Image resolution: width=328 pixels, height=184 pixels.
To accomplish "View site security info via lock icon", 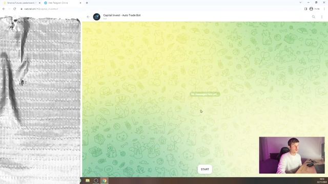I will point(22,9).
